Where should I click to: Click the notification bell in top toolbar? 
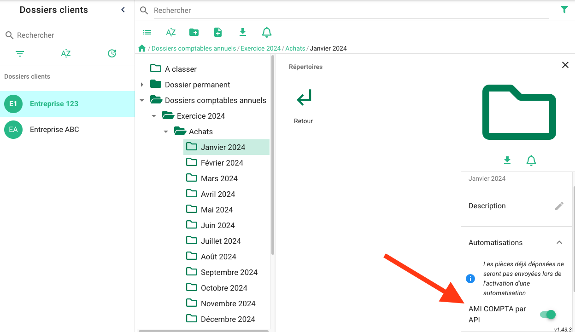click(267, 32)
